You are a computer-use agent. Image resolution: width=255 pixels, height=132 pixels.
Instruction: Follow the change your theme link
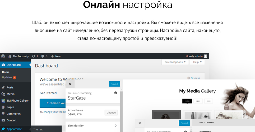(x=55, y=112)
